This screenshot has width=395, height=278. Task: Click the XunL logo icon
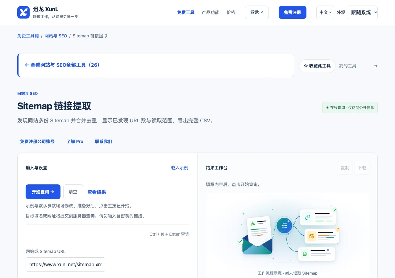tap(23, 12)
